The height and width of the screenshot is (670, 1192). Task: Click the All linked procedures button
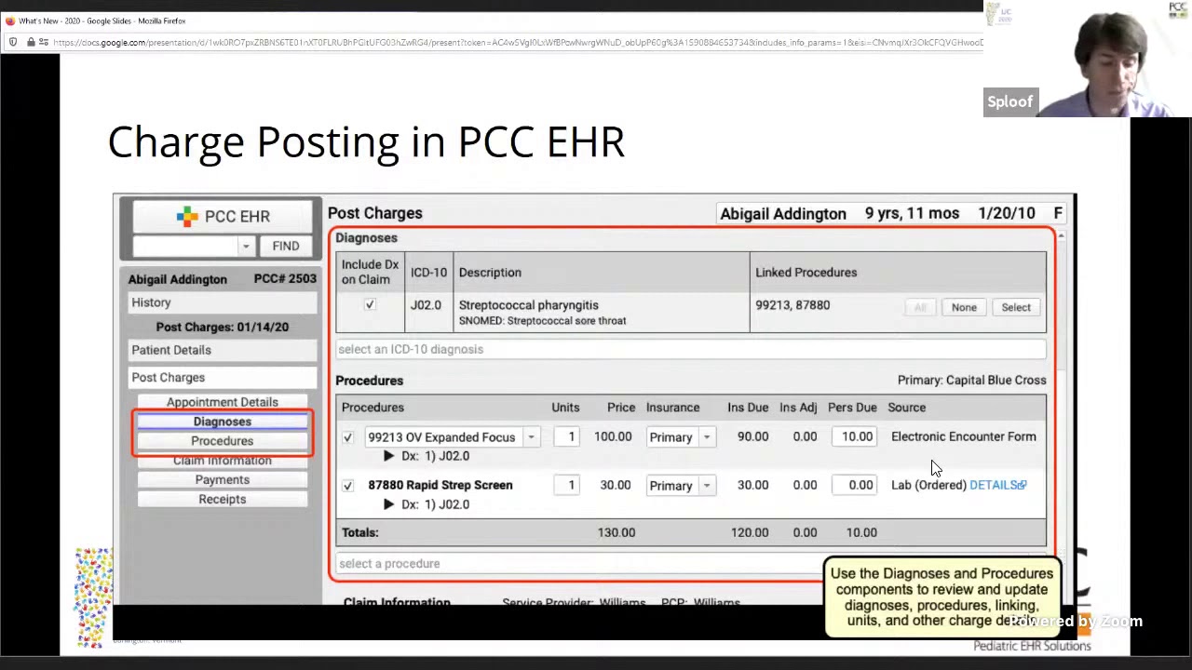tap(920, 307)
